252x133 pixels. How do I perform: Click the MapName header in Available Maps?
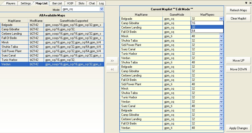pos(14,21)
